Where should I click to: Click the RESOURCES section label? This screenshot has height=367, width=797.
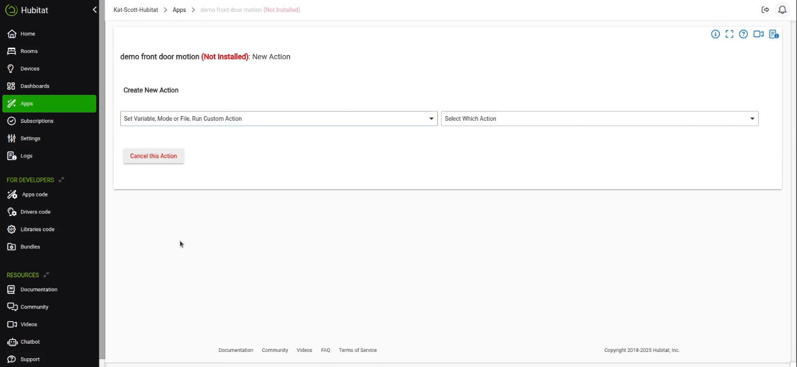coord(23,275)
